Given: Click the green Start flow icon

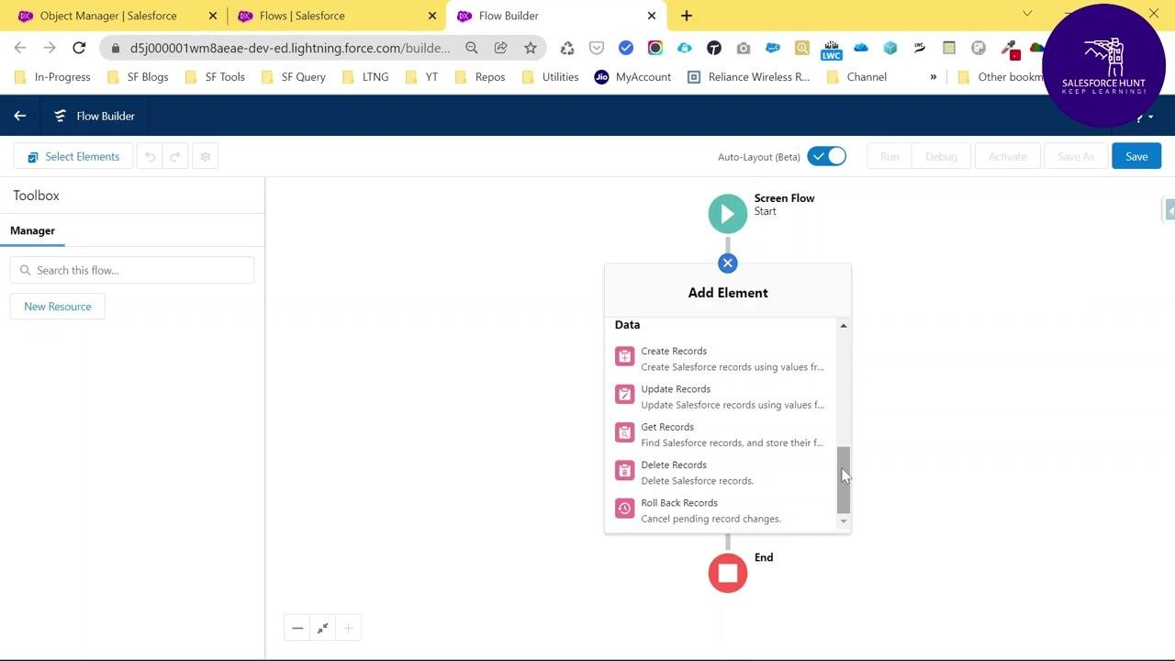Looking at the screenshot, I should [728, 214].
